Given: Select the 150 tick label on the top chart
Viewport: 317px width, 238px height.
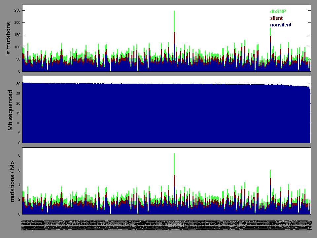Looking at the screenshot, I should 17,35.
